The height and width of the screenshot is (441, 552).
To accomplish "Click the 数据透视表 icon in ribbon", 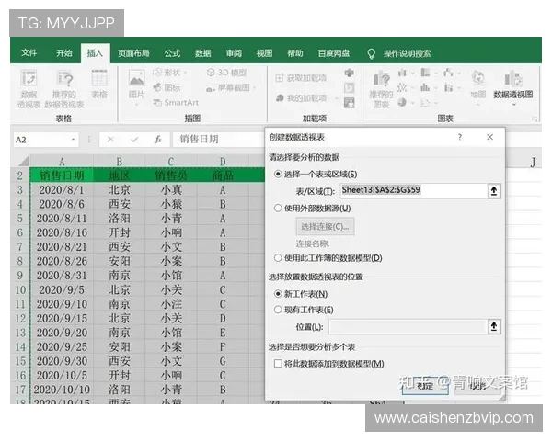I will pyautogui.click(x=29, y=88).
